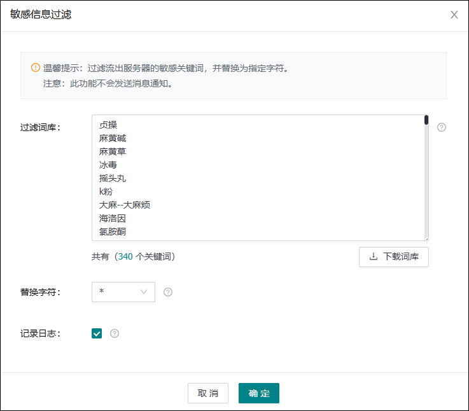Click the keyword 冰毒 in list
Viewport: 469px width, 411px height.
[x=108, y=165]
